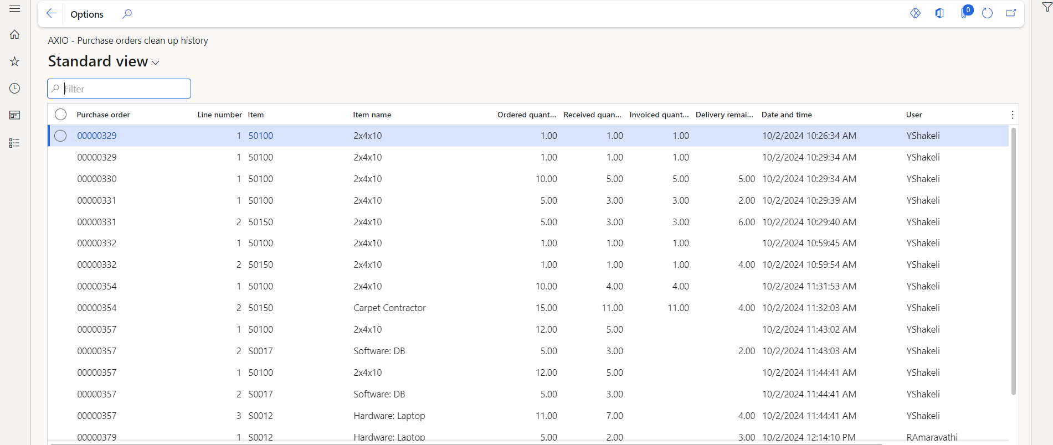Expand the Standard view dropdown
The height and width of the screenshot is (445, 1053).
[x=156, y=63]
